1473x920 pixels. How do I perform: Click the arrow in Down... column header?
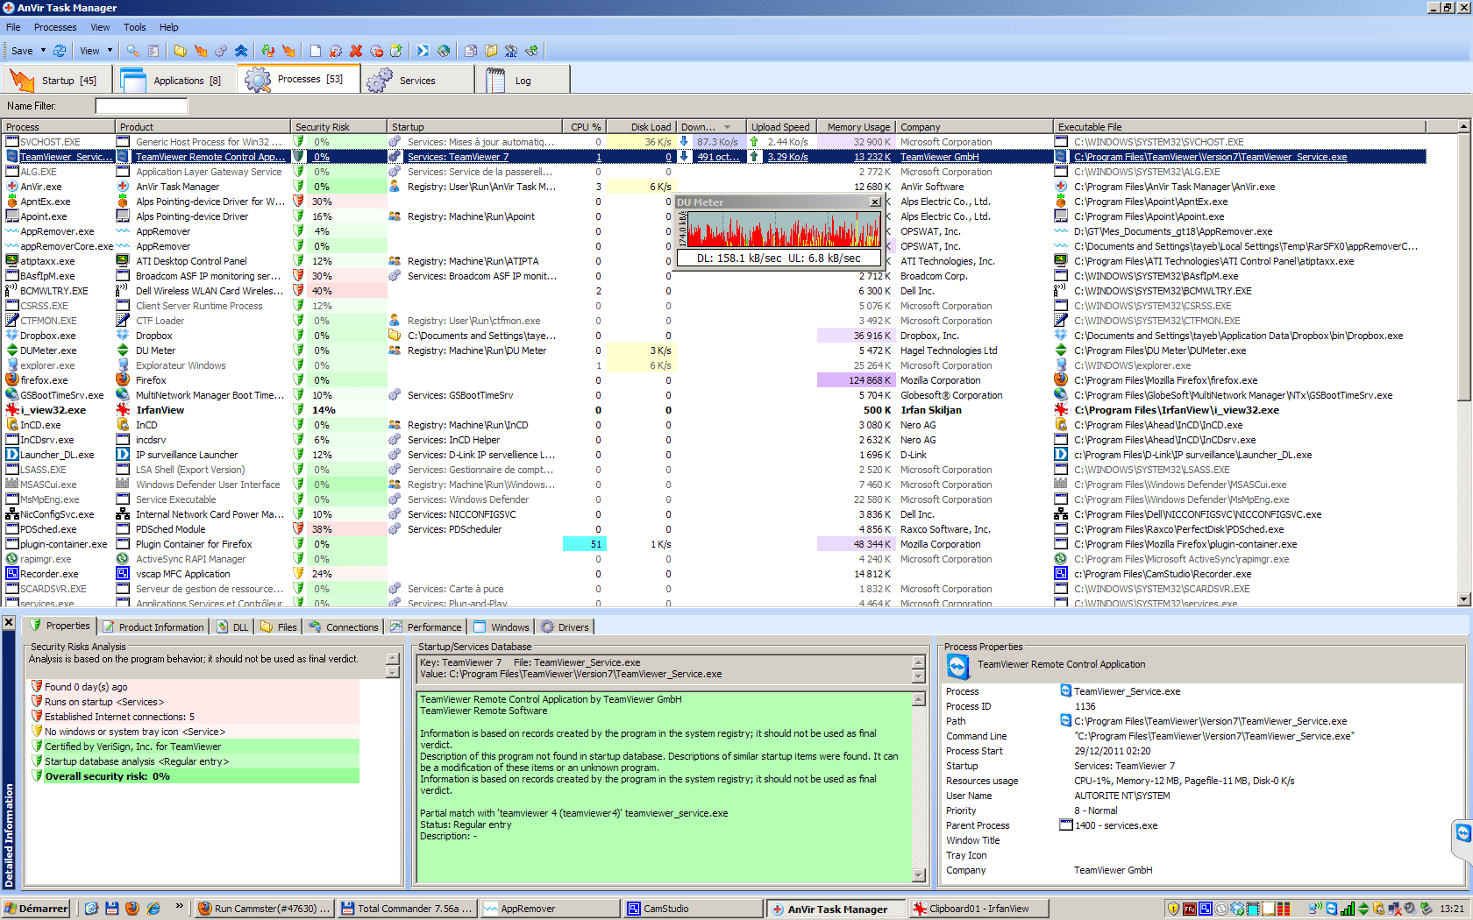[x=727, y=127]
